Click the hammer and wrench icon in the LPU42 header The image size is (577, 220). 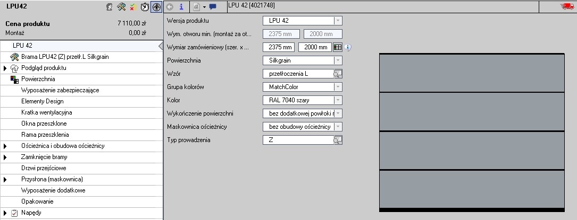pyautogui.click(x=121, y=6)
